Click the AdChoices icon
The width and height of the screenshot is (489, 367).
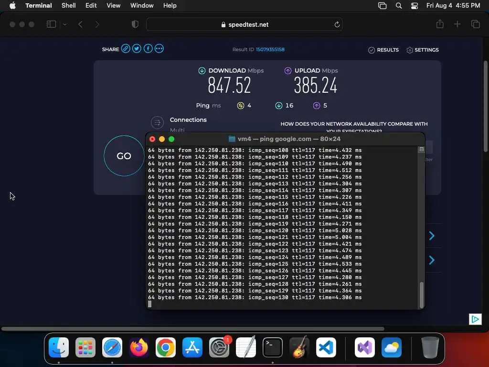pyautogui.click(x=475, y=319)
